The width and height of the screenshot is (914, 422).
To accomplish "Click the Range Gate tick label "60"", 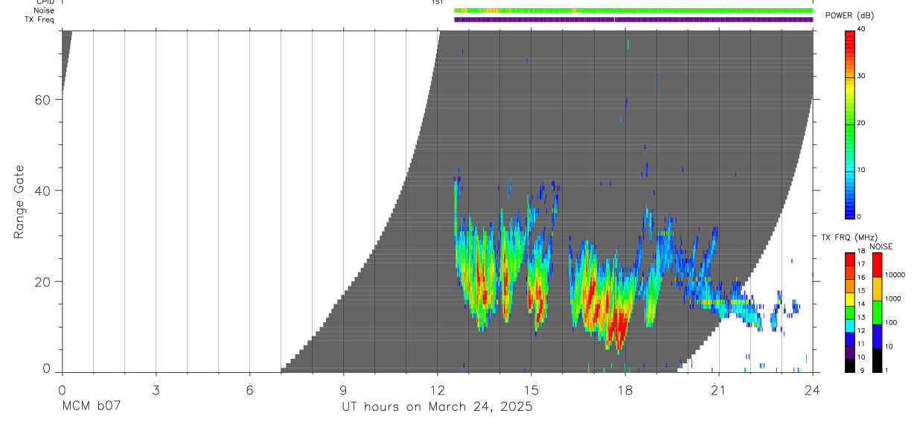I will [x=43, y=100].
